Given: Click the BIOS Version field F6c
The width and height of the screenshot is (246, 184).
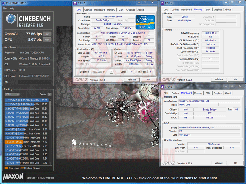Looking at the screenshot, I should [209, 131].
